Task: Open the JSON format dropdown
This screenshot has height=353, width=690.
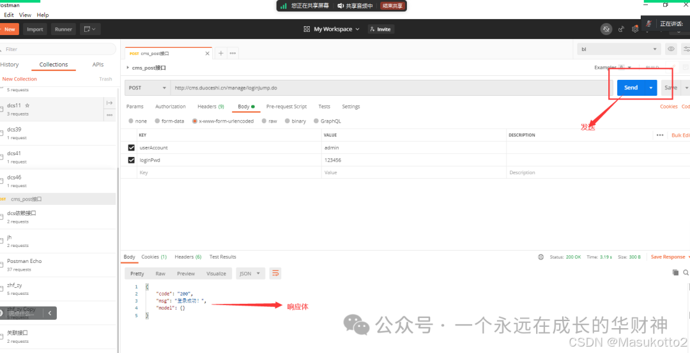Action: (x=250, y=273)
